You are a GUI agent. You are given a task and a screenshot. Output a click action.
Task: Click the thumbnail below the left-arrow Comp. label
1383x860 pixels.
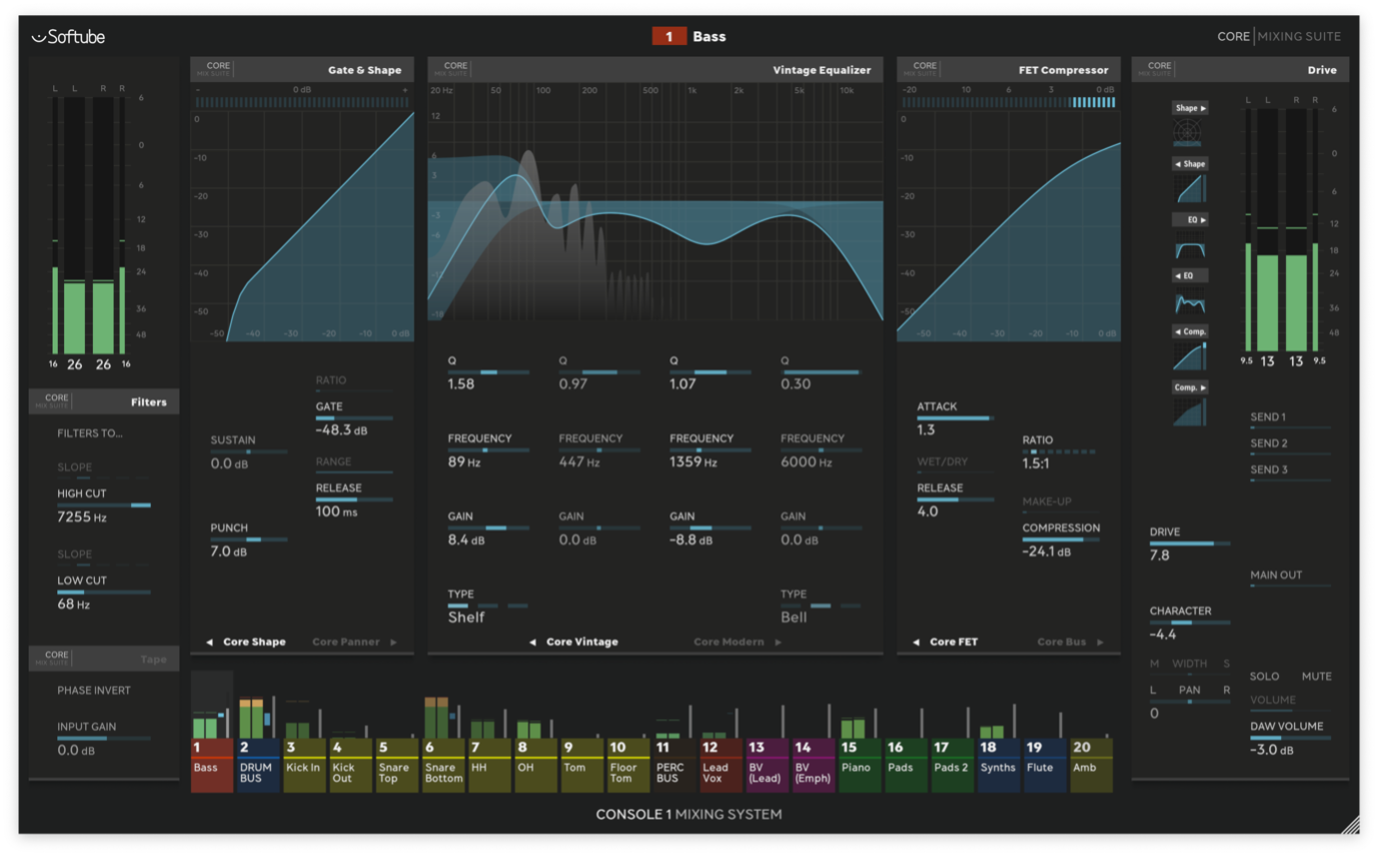1189,357
